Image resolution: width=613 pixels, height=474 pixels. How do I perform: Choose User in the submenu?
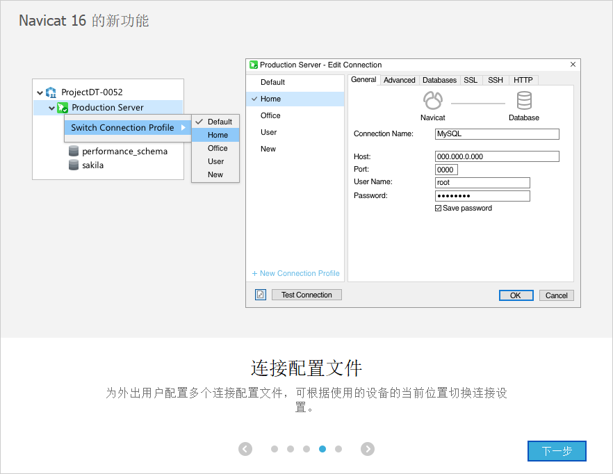215,161
